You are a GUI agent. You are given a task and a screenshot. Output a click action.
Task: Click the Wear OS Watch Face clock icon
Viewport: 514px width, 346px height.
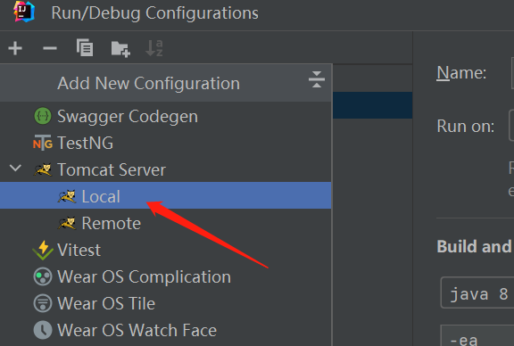click(x=43, y=330)
